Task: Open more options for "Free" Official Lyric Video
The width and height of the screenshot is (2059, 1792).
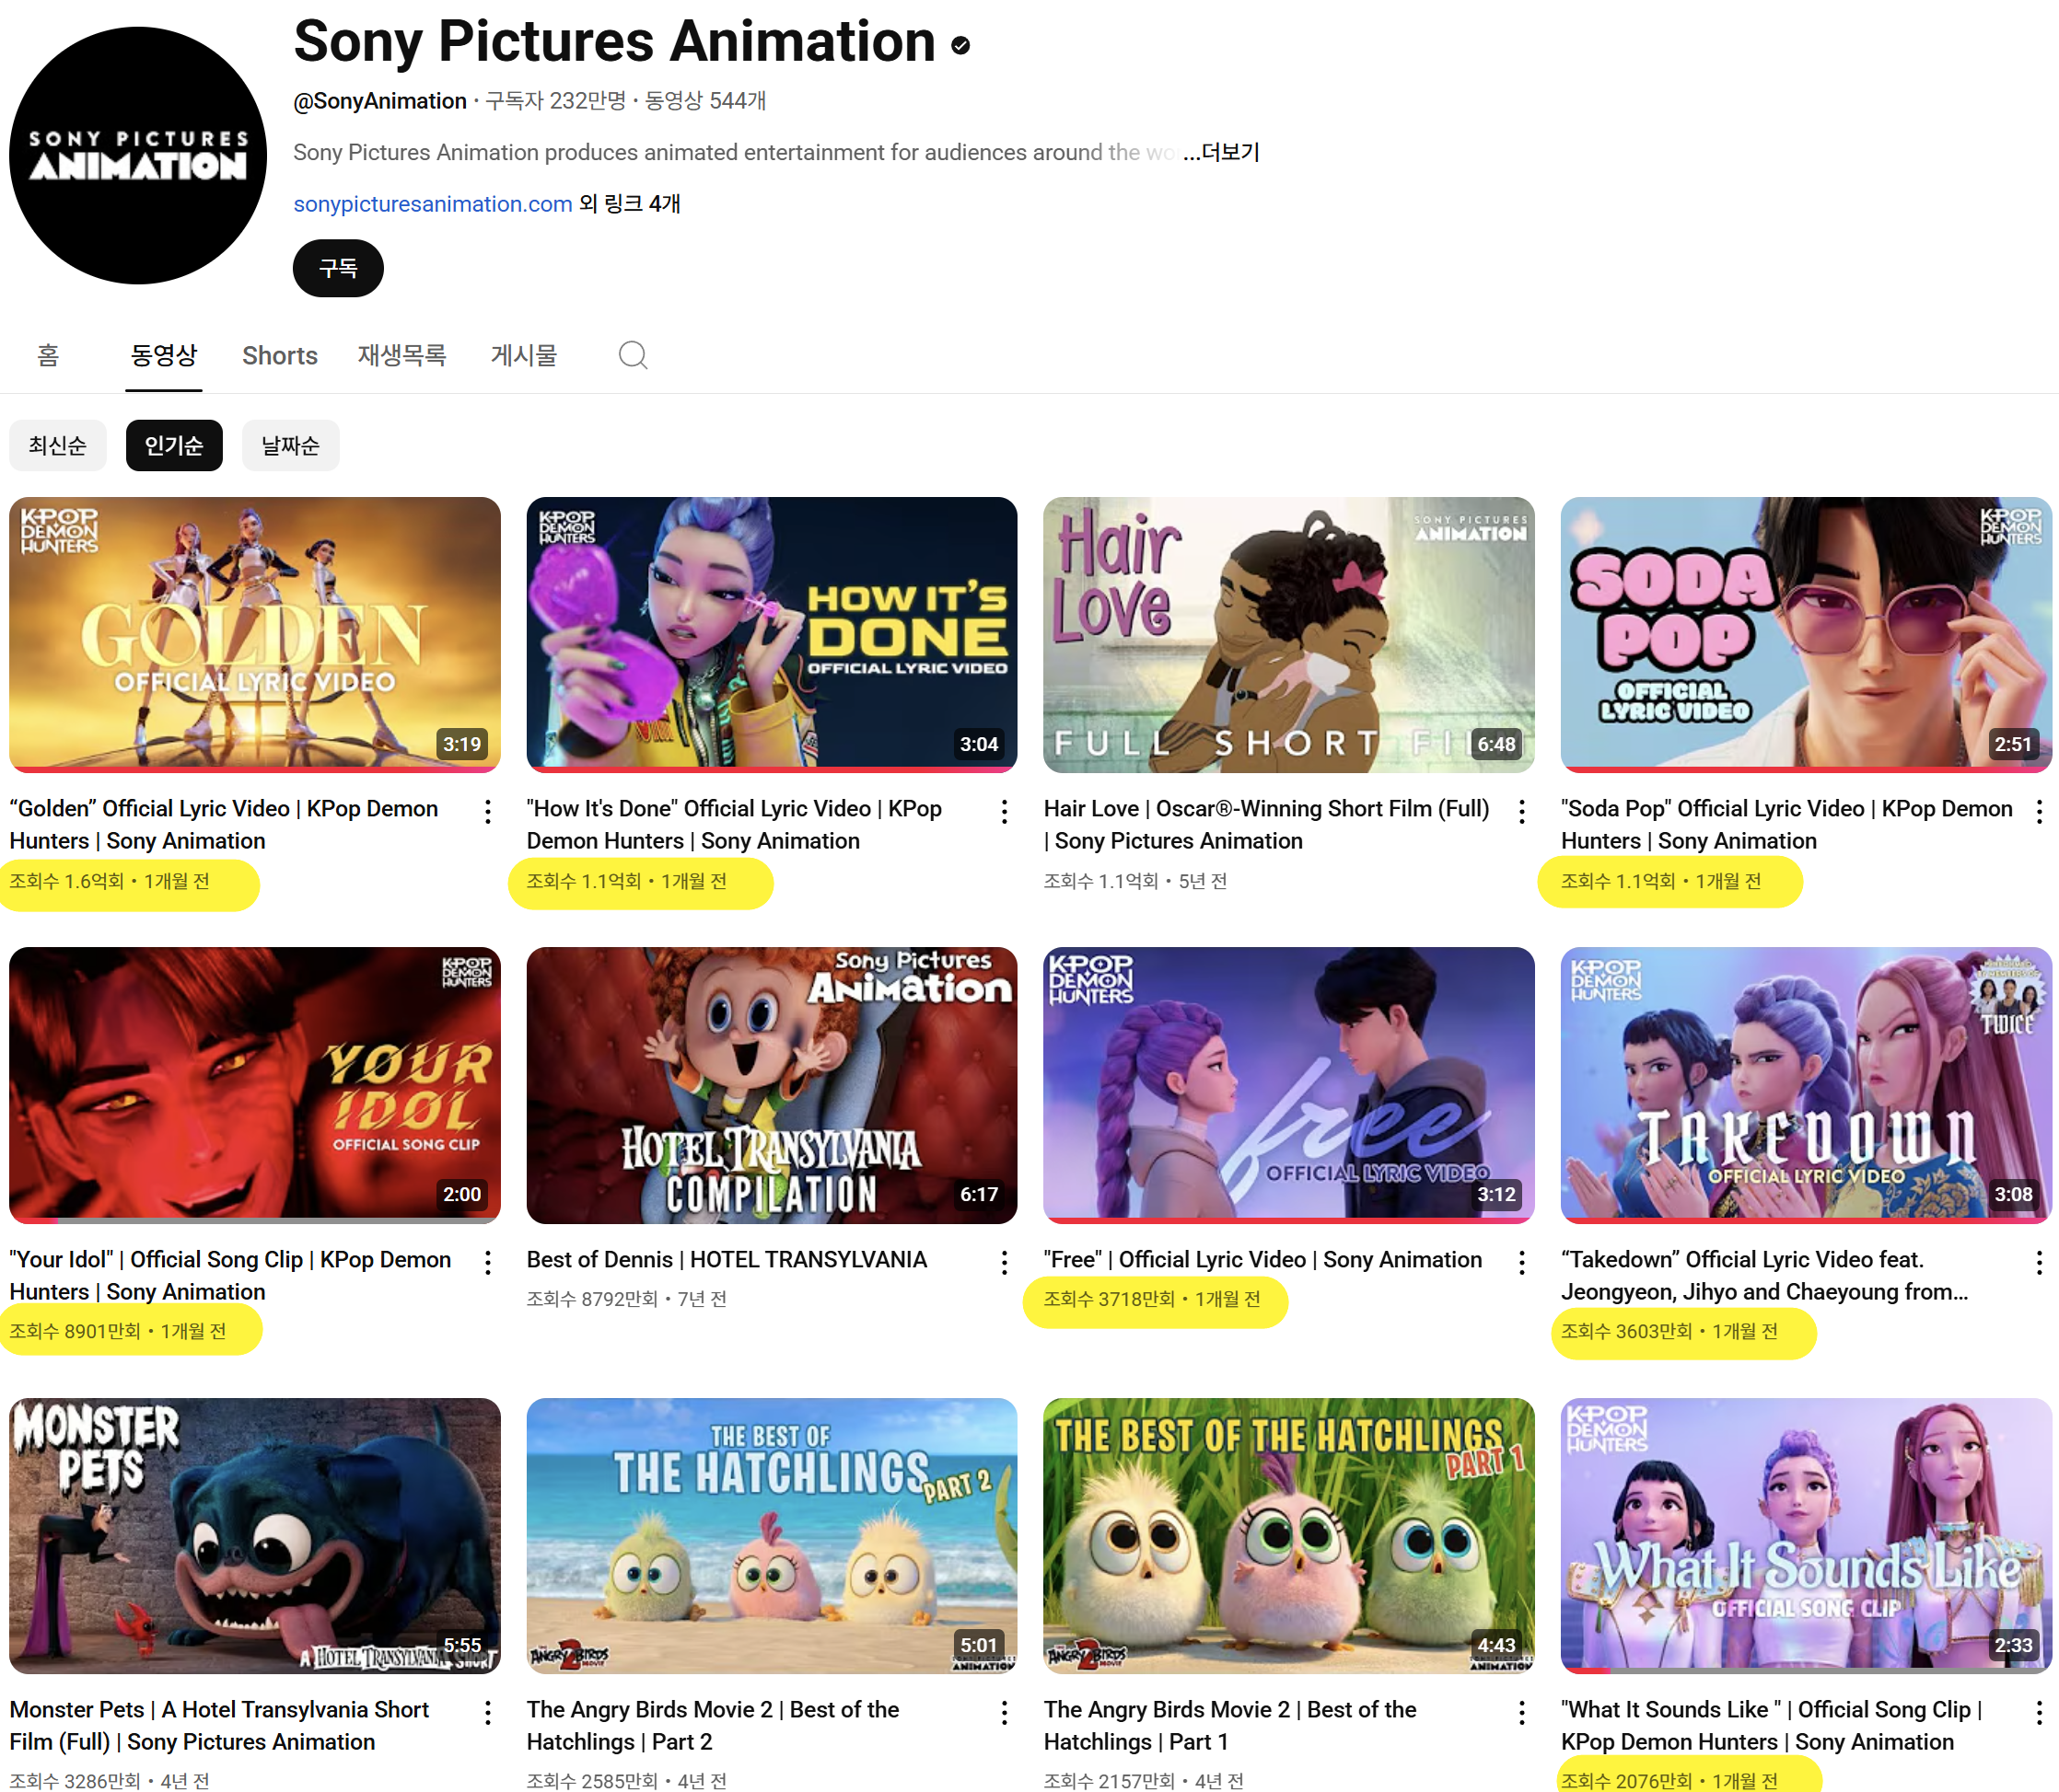Action: (1522, 1263)
